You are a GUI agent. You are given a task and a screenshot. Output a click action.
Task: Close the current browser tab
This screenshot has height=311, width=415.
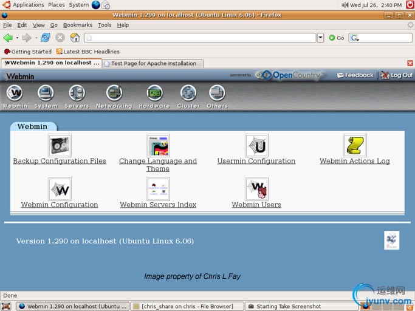[x=410, y=63]
